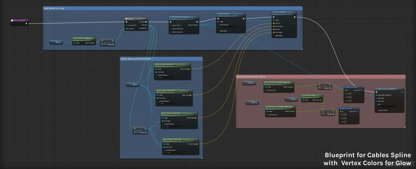
Task: Click Linear Color output pin of upper Make LinearColor
Action: pyautogui.click(x=362, y=90)
